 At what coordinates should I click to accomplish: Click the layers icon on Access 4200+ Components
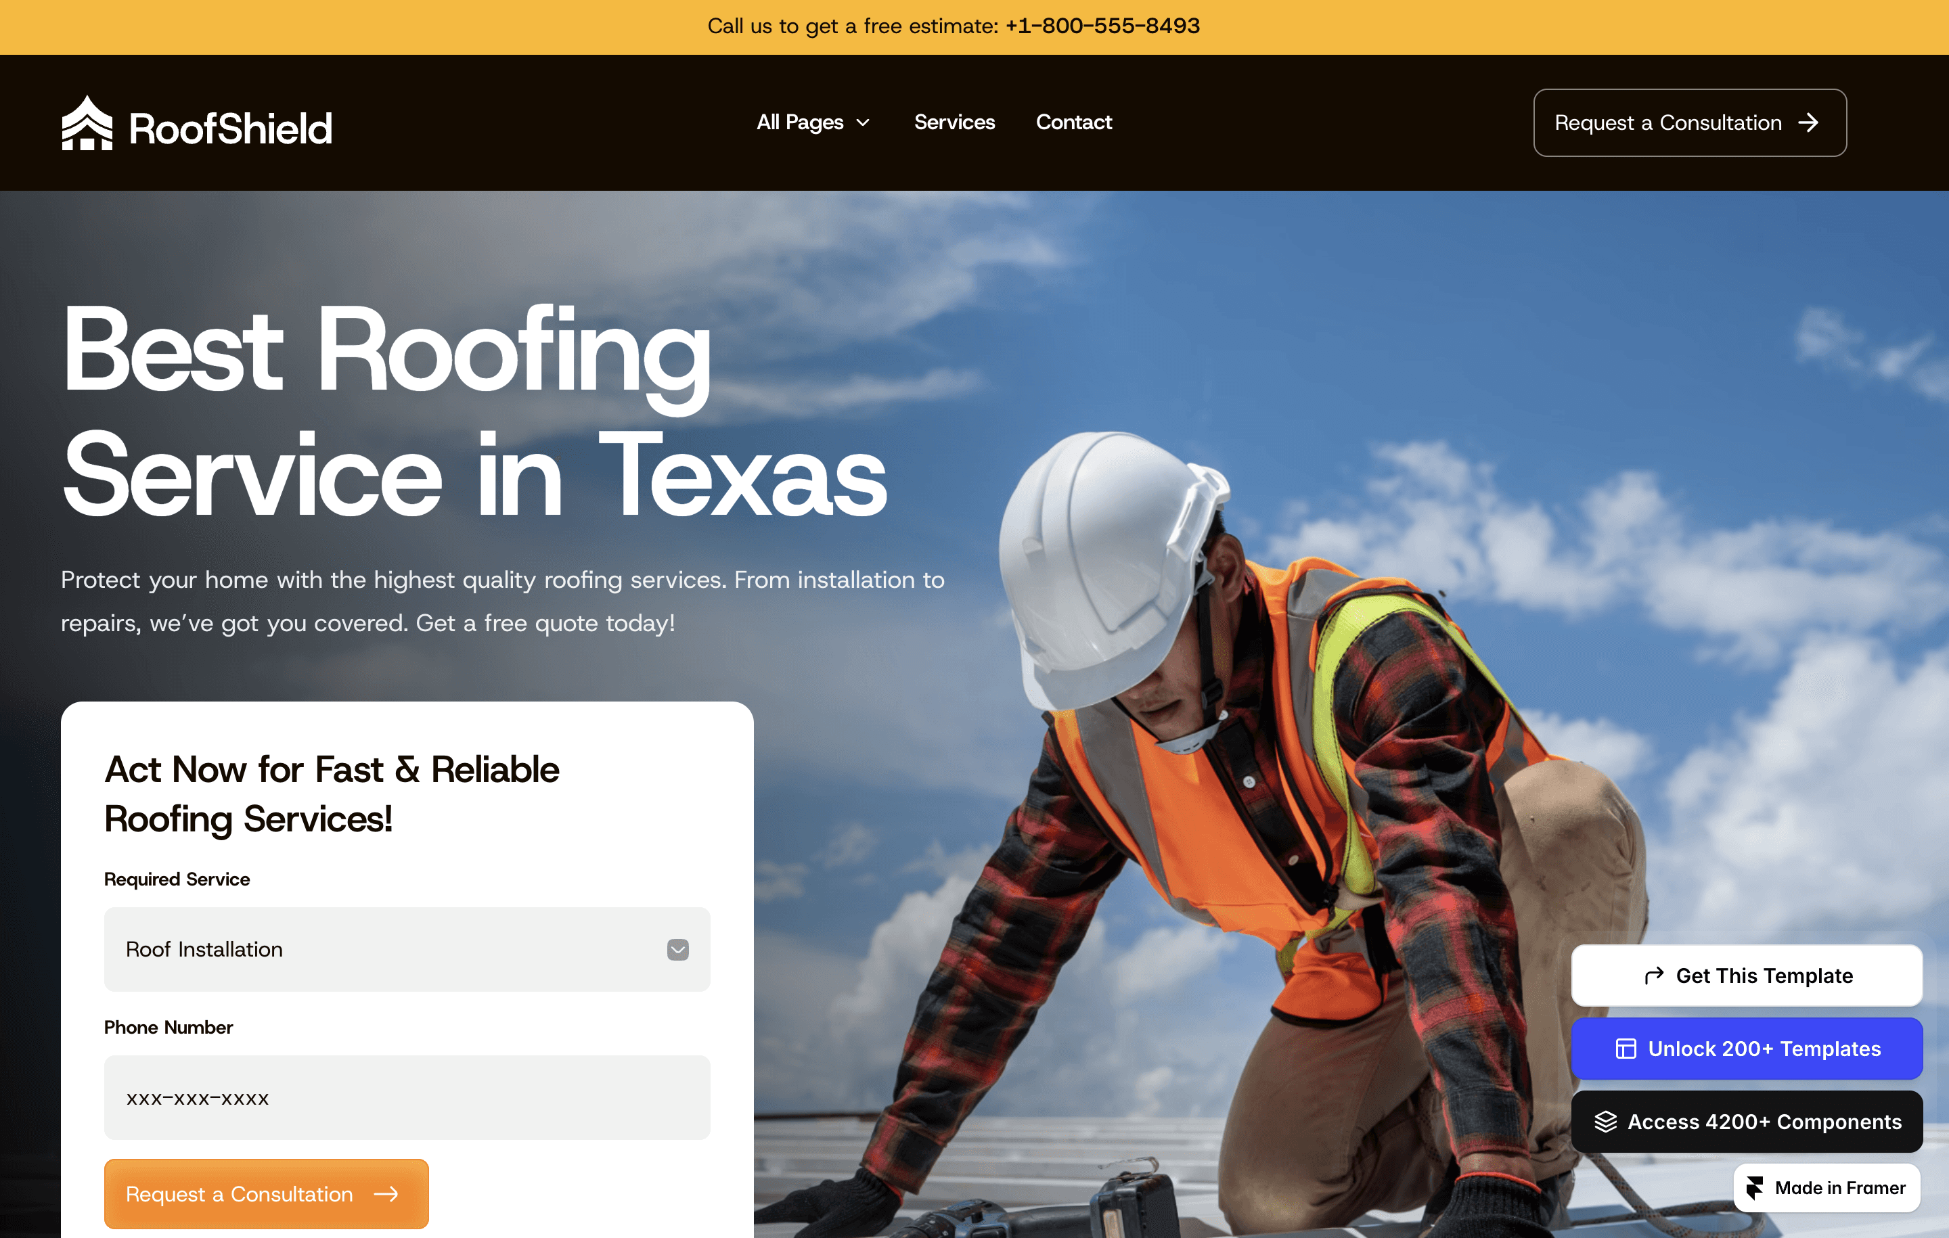tap(1605, 1122)
